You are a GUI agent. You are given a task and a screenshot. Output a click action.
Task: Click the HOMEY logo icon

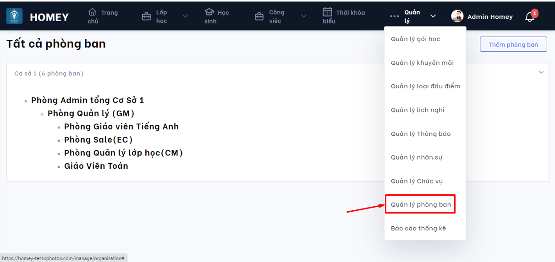(x=14, y=16)
